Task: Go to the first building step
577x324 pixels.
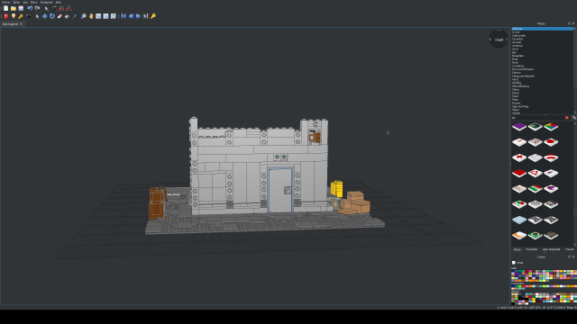Action: coord(124,16)
